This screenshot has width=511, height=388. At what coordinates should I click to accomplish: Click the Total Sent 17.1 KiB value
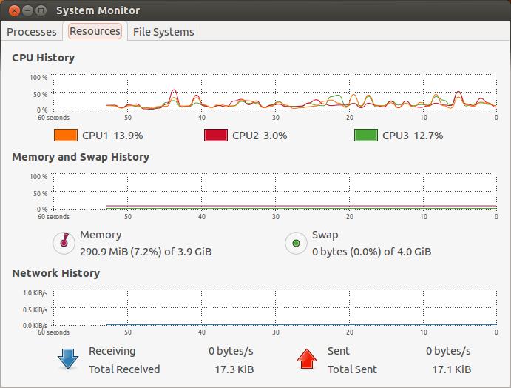pos(451,369)
